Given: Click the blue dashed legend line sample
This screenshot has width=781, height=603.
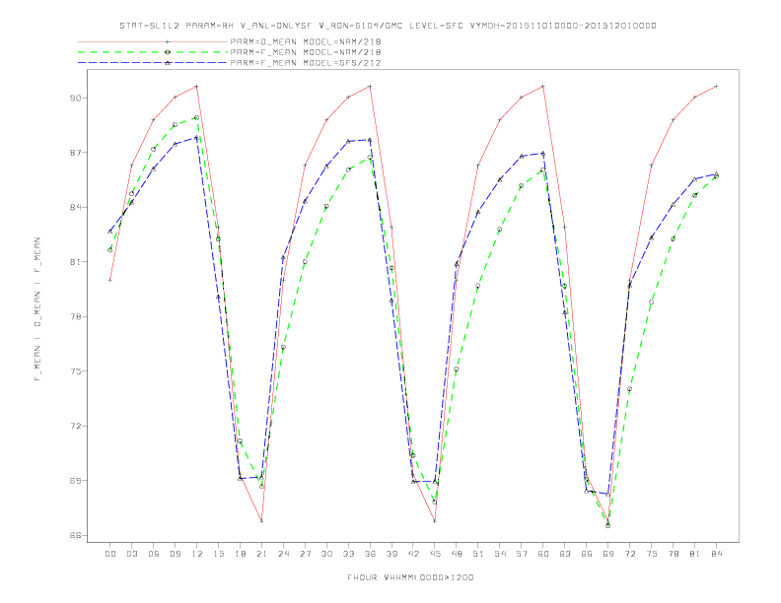Looking at the screenshot, I should pos(153,63).
